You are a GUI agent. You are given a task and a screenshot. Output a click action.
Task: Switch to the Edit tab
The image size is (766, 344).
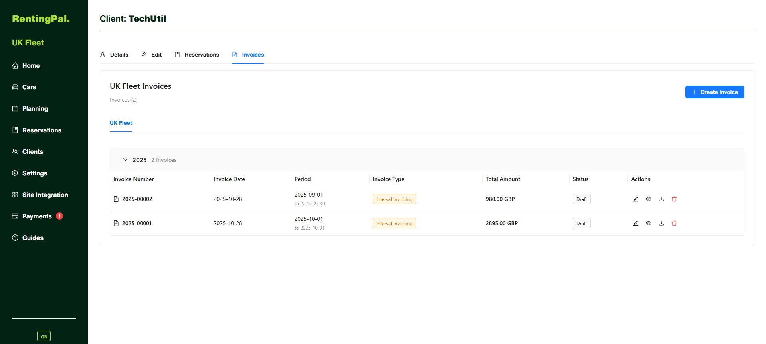click(151, 55)
